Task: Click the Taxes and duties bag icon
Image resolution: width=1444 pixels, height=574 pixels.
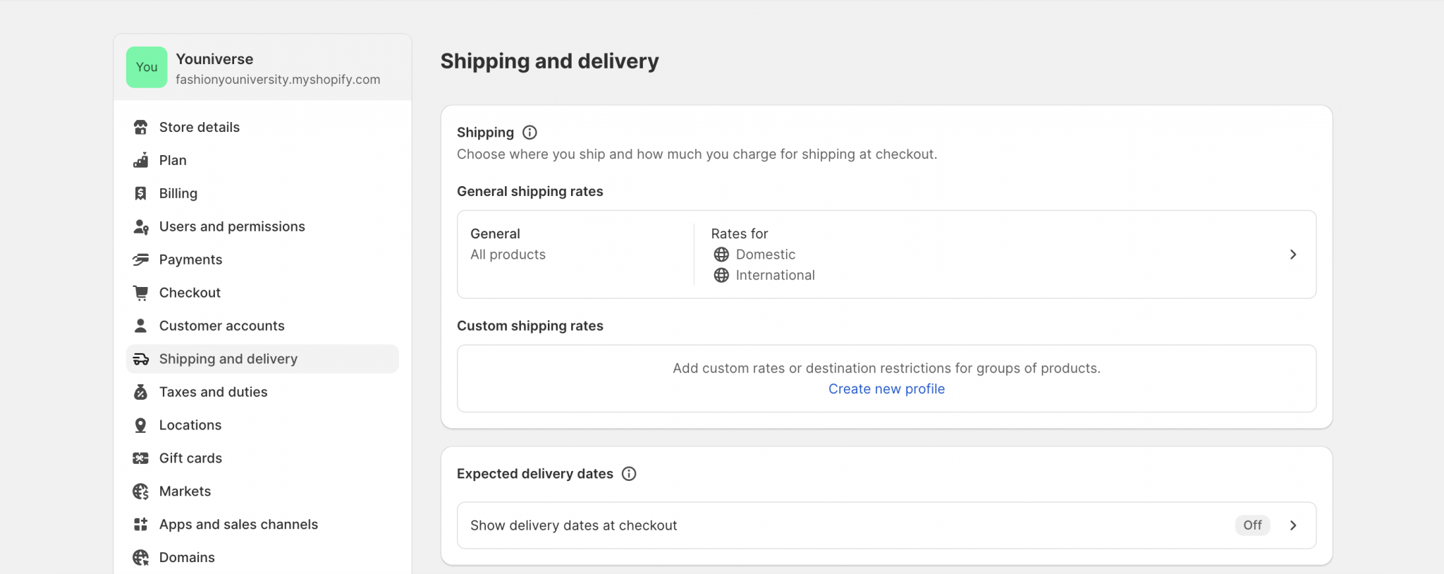Action: coord(141,392)
